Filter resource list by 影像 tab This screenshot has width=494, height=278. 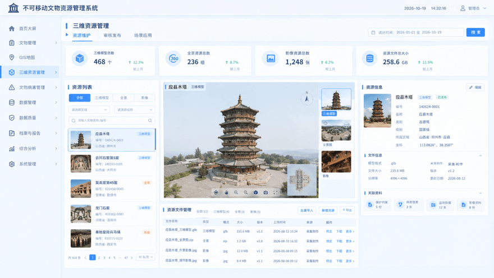pos(145,98)
